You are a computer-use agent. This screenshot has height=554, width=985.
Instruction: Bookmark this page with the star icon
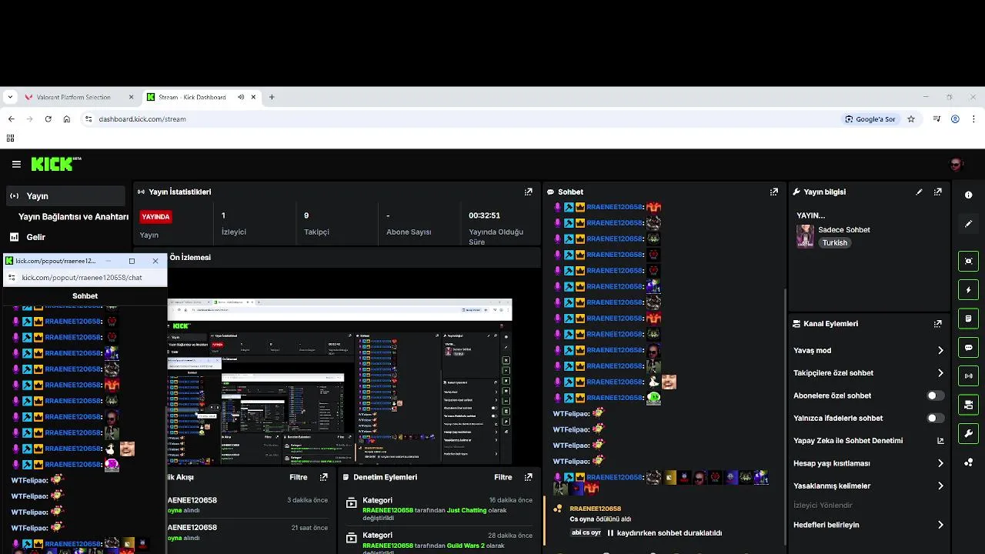tap(911, 119)
